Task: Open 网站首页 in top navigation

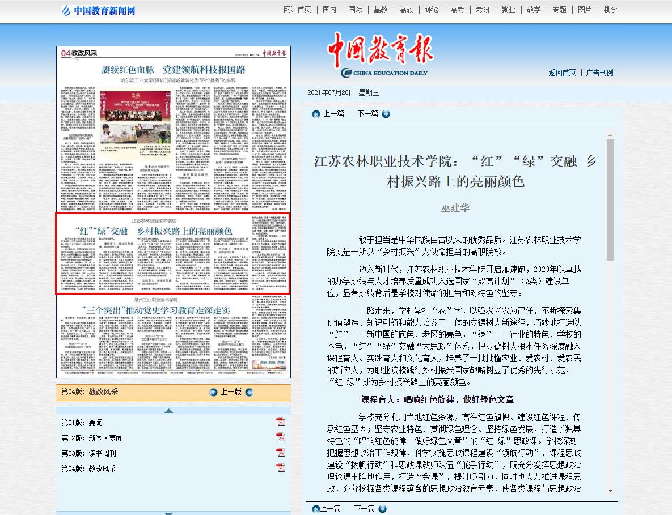Action: pyautogui.click(x=297, y=10)
